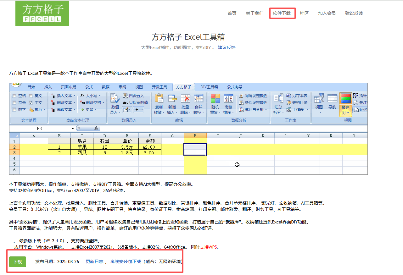Click the 只保留数值 ABC icon
This screenshot has width=403, height=275.
click(126, 102)
